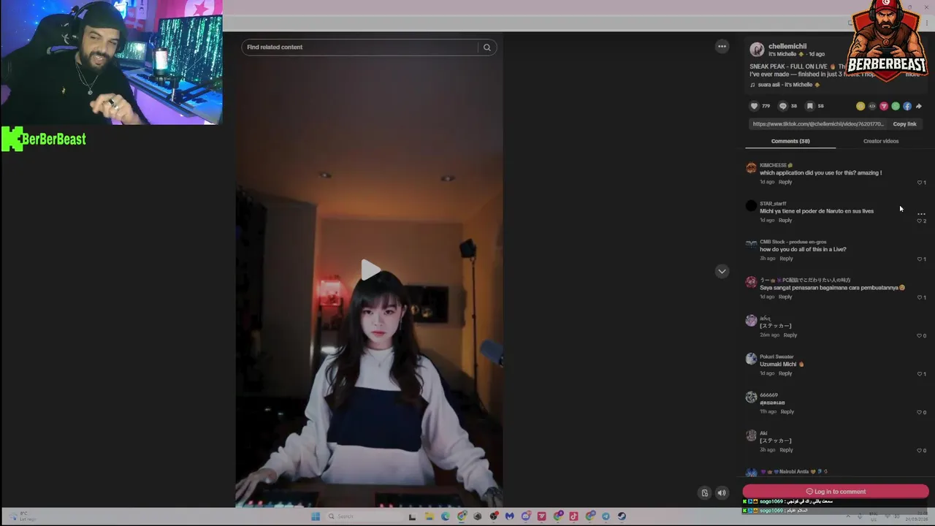Screen dimensions: 935x526
Task: Reply to the 'Saya sangat penasaran' comment
Action: tap(785, 297)
